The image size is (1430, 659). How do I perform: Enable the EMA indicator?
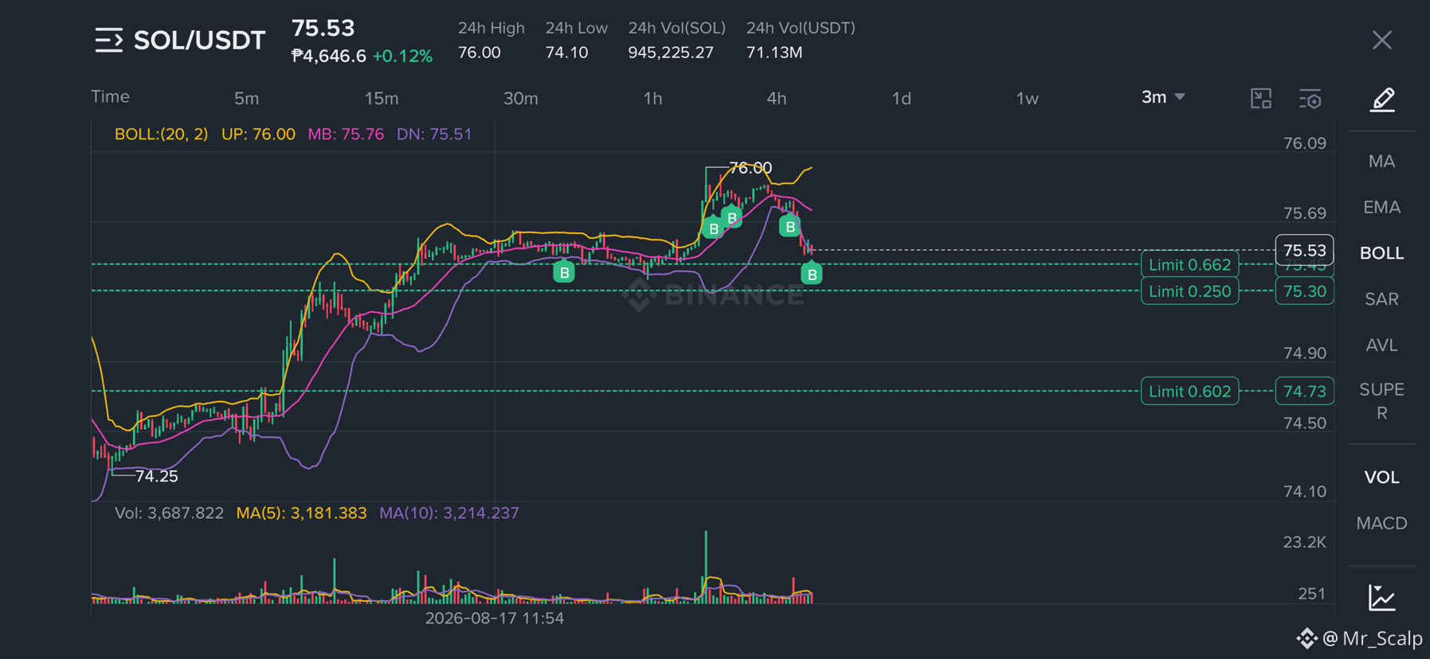(x=1381, y=207)
